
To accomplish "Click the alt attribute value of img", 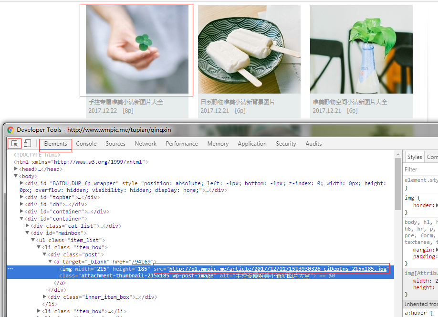I will (272, 276).
